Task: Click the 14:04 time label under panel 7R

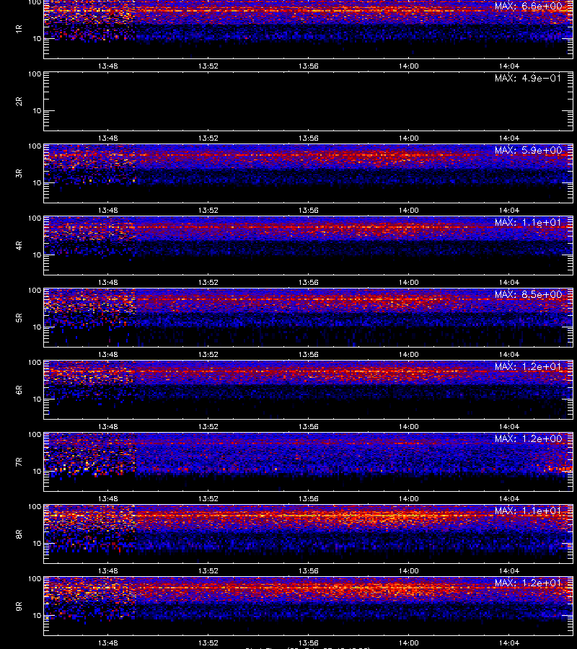Action: [508, 498]
